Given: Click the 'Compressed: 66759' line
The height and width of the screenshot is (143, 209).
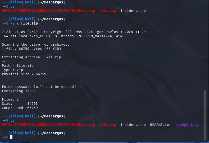Looking at the screenshot, I should (x=20, y=108).
